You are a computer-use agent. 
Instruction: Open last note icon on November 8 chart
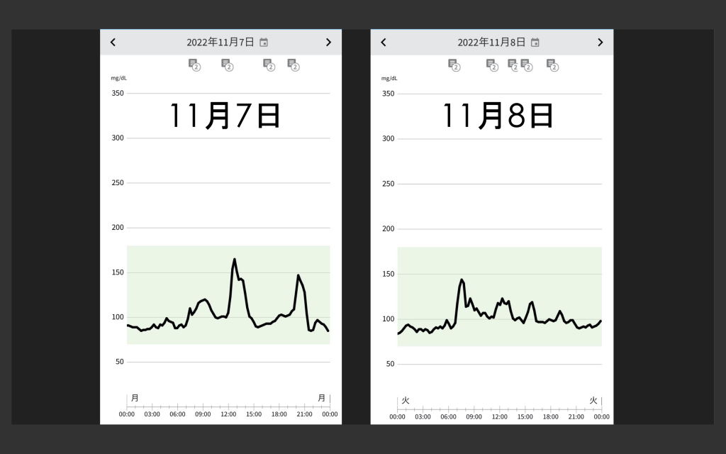point(552,65)
